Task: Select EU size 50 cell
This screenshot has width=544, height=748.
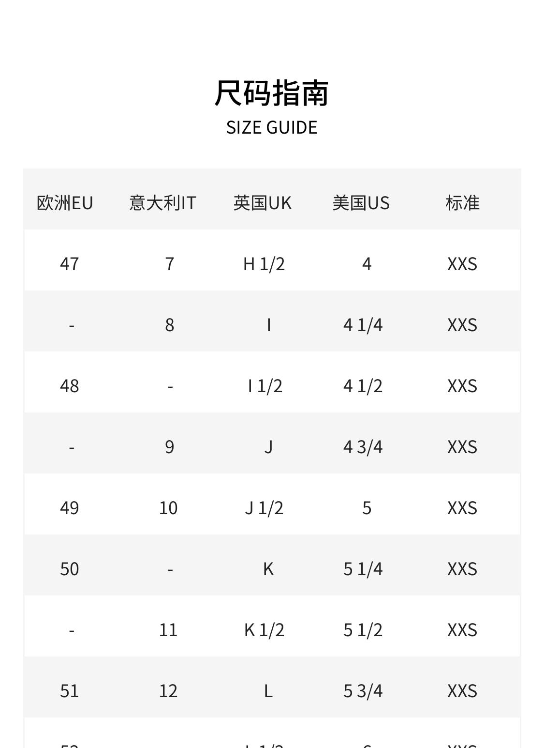Action: point(70,569)
